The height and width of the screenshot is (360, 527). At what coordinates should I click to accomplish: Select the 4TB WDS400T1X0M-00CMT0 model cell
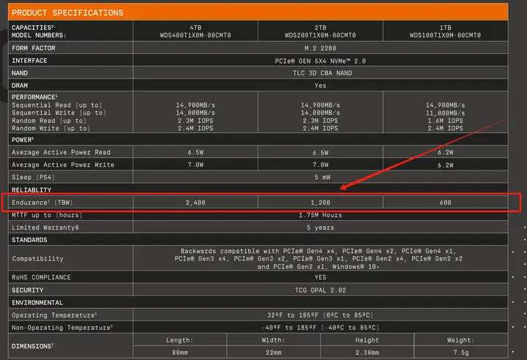(195, 31)
